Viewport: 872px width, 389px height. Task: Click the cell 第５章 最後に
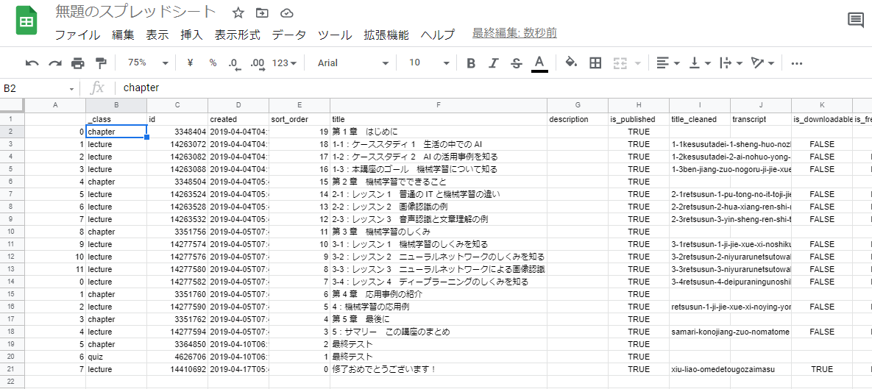tap(439, 319)
